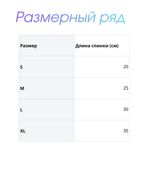Click the letter X in XL label
Viewport: 144px width, 193px height.
point(22,131)
